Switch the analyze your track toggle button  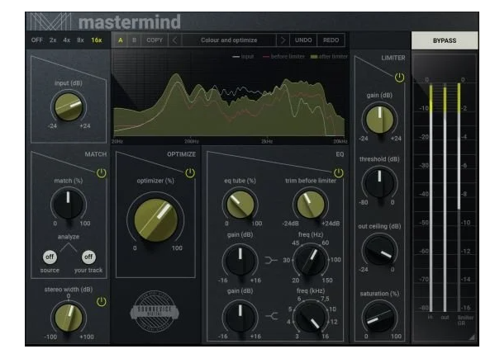[x=88, y=257]
